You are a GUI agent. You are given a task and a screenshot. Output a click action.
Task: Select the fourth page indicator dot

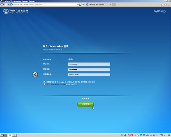(x=88, y=98)
